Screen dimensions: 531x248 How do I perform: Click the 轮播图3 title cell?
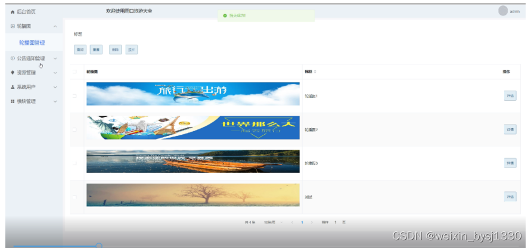pos(311,163)
